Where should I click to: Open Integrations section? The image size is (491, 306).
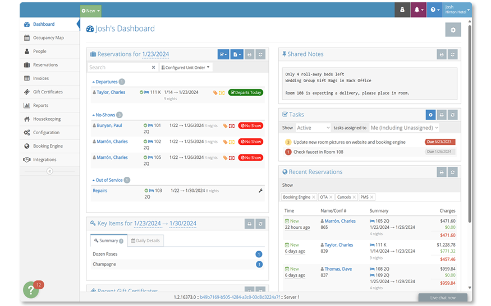tap(49, 159)
